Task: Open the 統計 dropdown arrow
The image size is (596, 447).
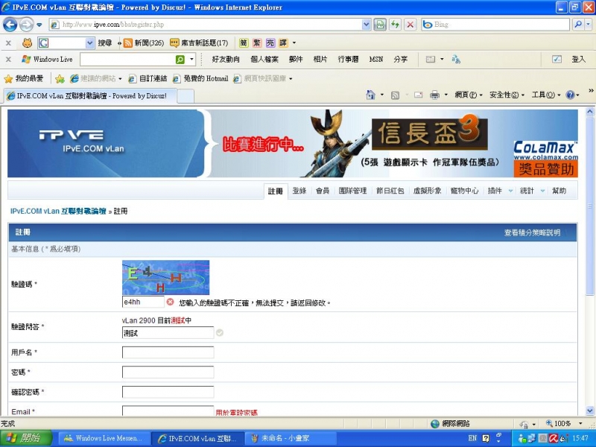Action: click(542, 192)
